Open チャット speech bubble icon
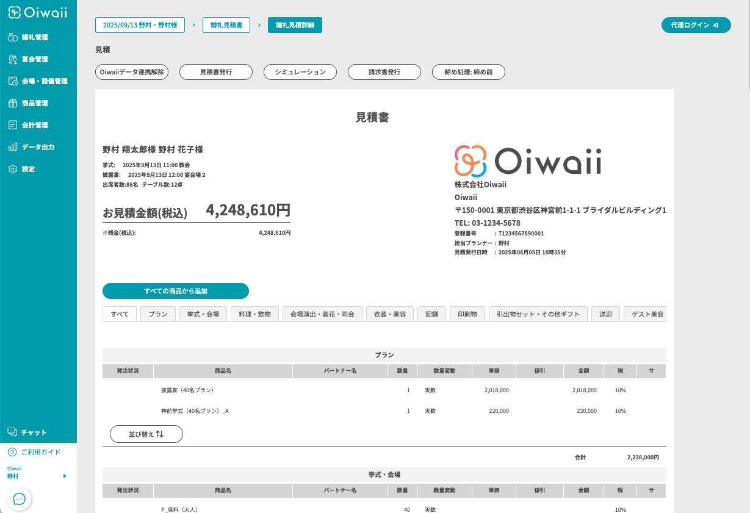750x513 pixels. (12, 432)
